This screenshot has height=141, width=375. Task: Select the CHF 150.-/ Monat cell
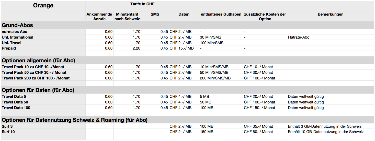[x=259, y=108]
